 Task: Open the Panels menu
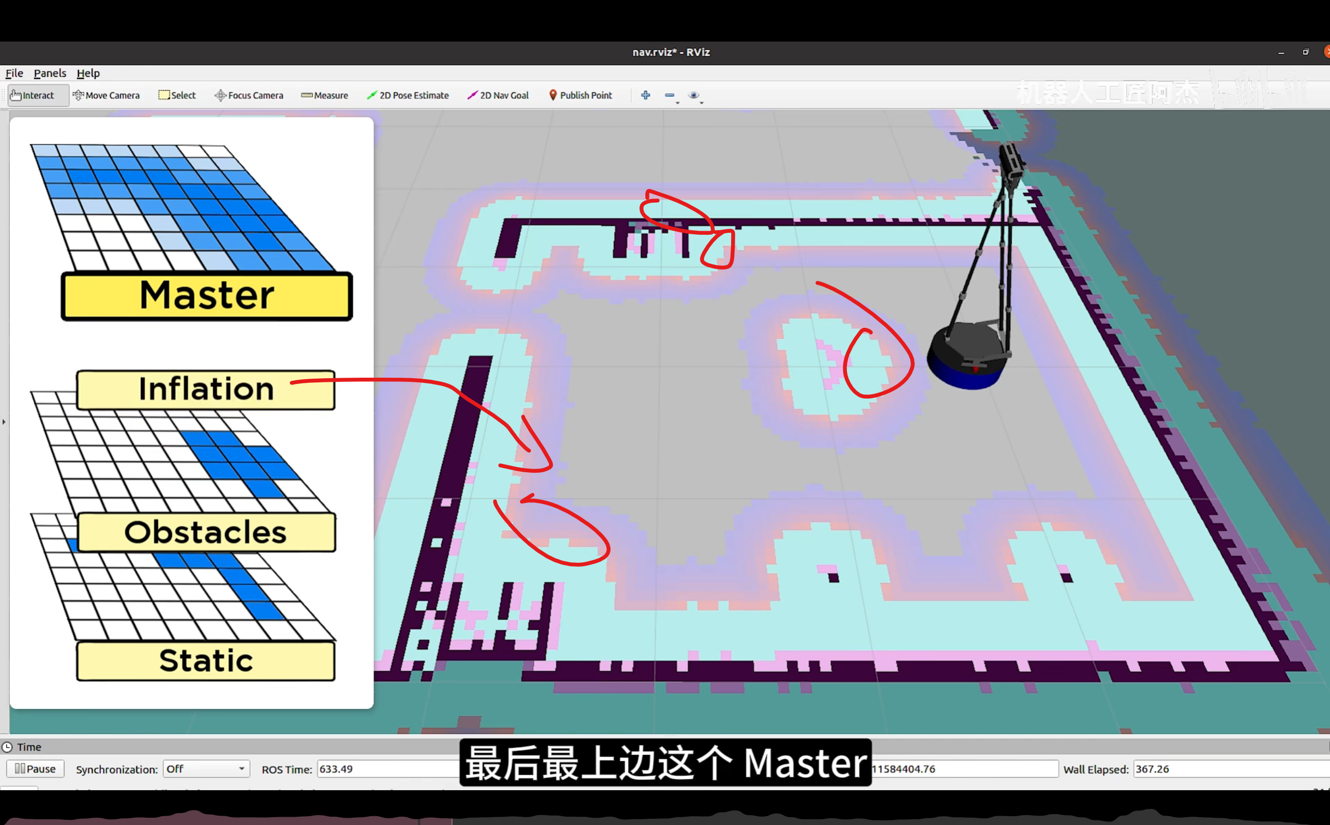[x=50, y=73]
